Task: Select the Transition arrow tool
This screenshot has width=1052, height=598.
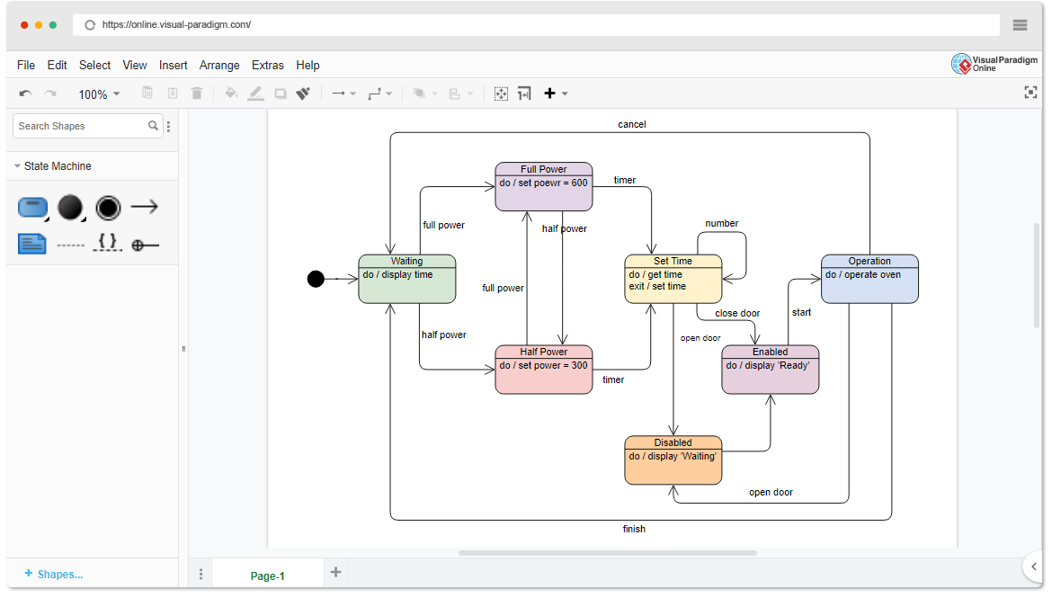Action: [x=144, y=206]
